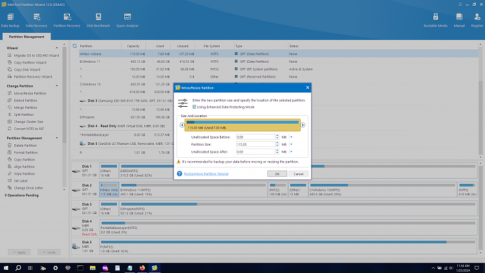The image size is (485, 273).
Task: Select Split Partition
Action: [x=21, y=115]
